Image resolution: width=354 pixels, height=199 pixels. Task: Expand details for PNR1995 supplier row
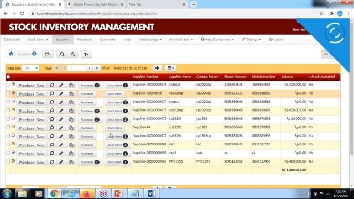coord(13,161)
